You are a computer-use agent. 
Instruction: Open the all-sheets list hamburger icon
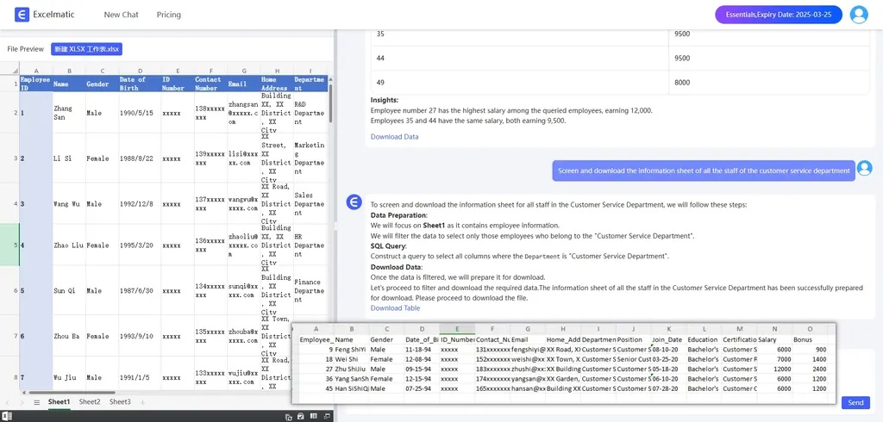click(x=36, y=402)
